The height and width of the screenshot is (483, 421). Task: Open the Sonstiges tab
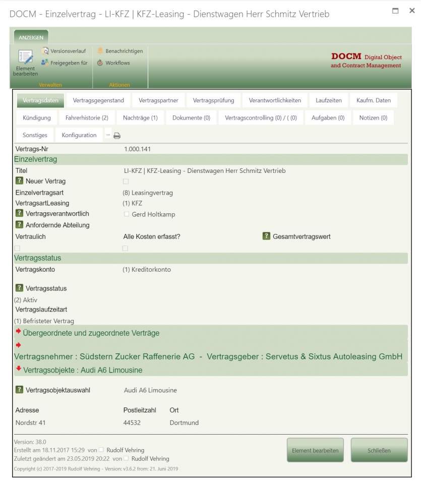(x=35, y=135)
